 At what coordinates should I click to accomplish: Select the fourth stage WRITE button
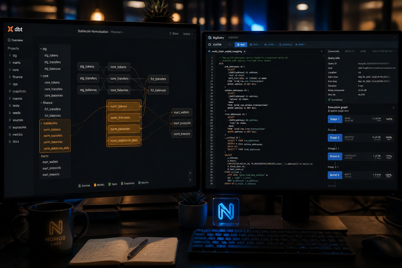click(335, 175)
